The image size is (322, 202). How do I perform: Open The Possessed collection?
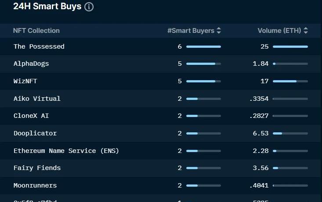click(x=39, y=46)
